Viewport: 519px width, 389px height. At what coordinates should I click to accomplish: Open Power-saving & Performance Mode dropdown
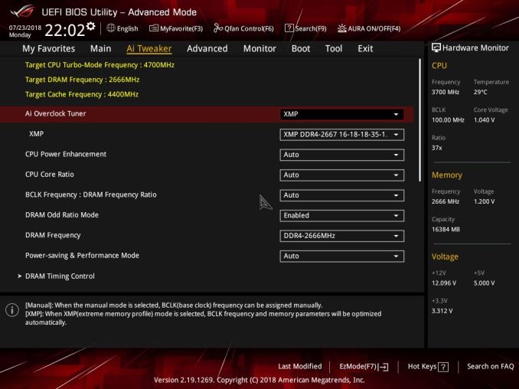[342, 257]
